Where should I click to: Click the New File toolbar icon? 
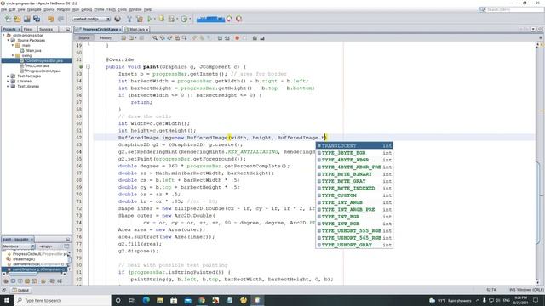pyautogui.click(x=8, y=19)
